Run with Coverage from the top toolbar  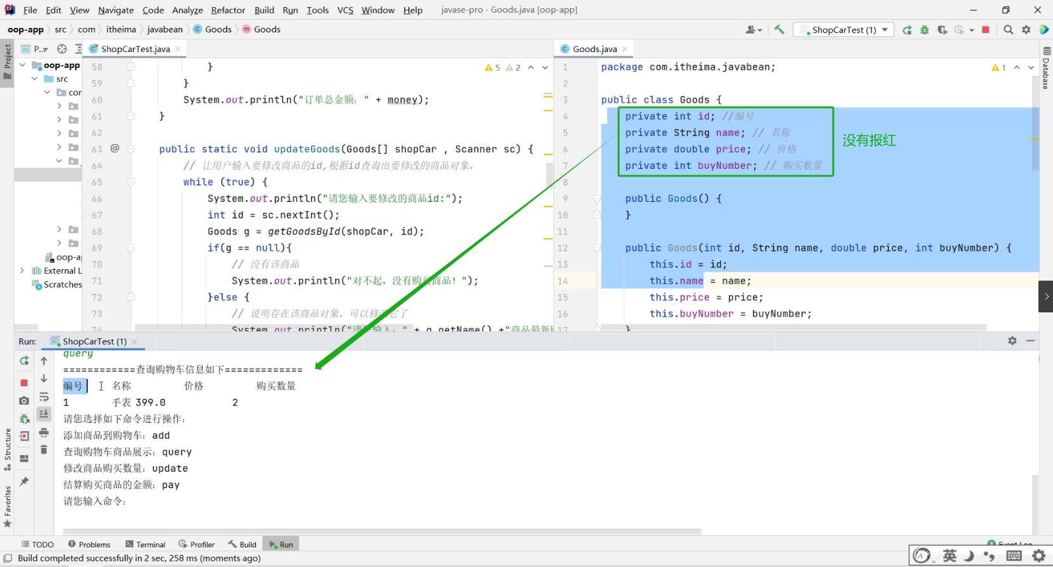(942, 30)
